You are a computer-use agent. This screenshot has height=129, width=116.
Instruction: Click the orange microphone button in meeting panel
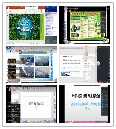(100, 82)
